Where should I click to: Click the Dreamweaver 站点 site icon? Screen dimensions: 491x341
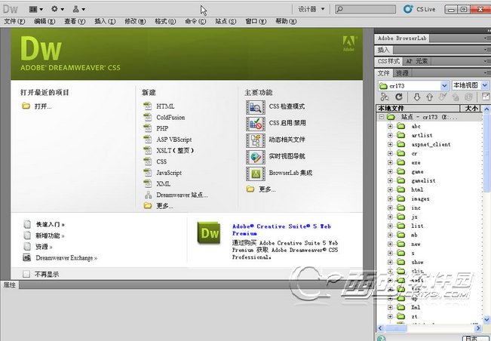click(148, 195)
